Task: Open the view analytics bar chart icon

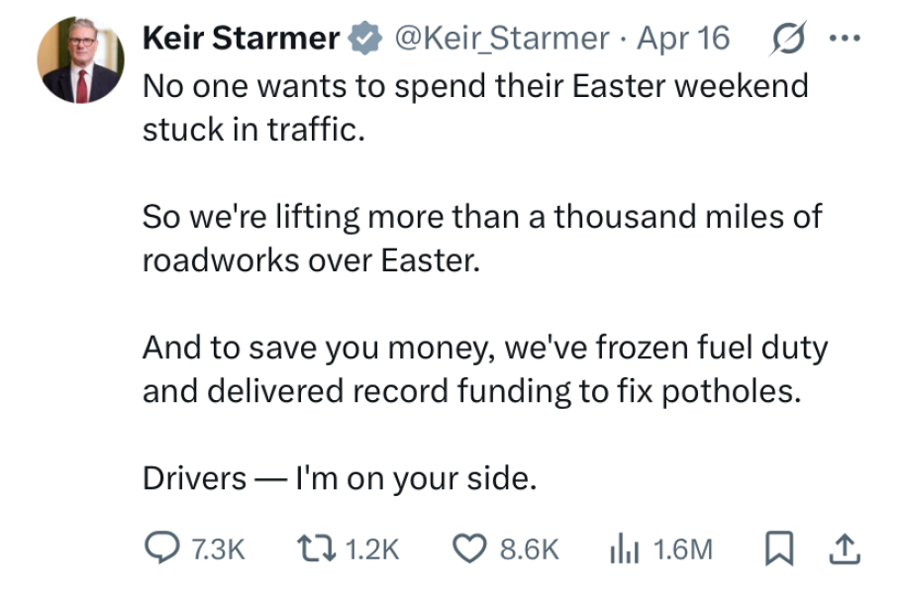Action: click(624, 548)
